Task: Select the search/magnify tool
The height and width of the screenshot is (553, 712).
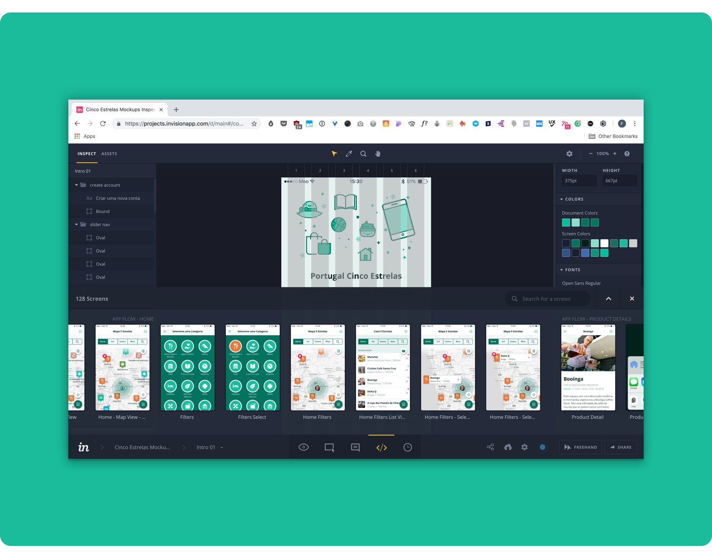Action: coord(363,154)
